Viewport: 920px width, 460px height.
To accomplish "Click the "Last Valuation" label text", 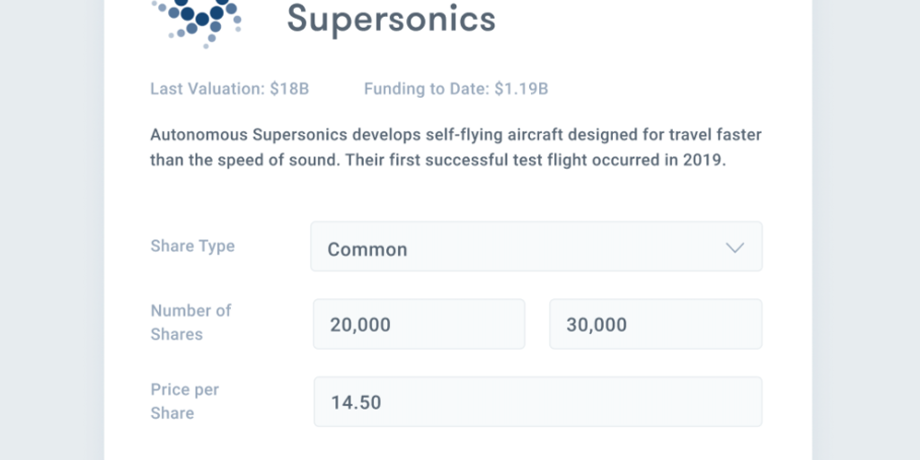I will [x=208, y=89].
